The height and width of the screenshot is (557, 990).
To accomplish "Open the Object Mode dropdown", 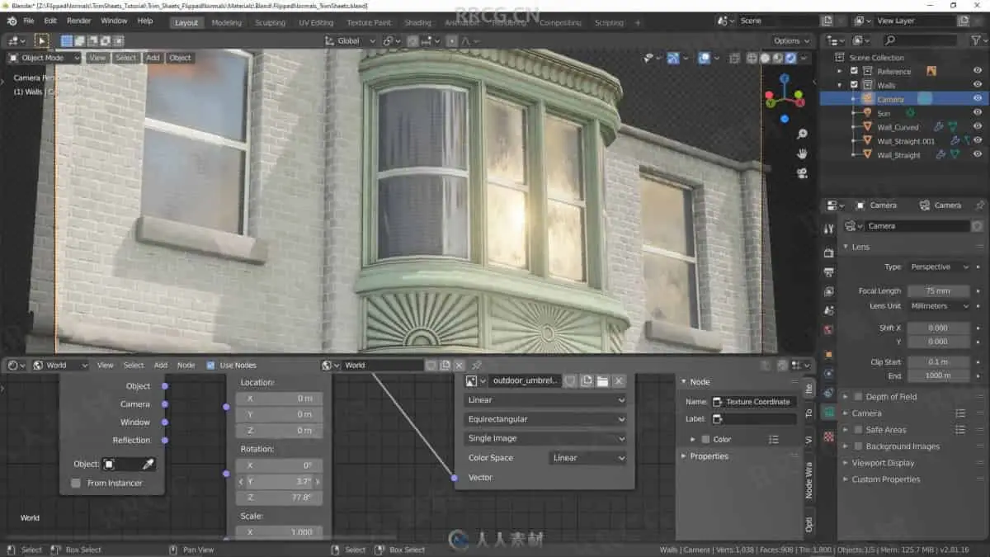I will pyautogui.click(x=45, y=58).
